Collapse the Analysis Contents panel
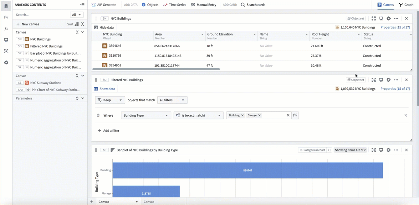 [82, 5]
